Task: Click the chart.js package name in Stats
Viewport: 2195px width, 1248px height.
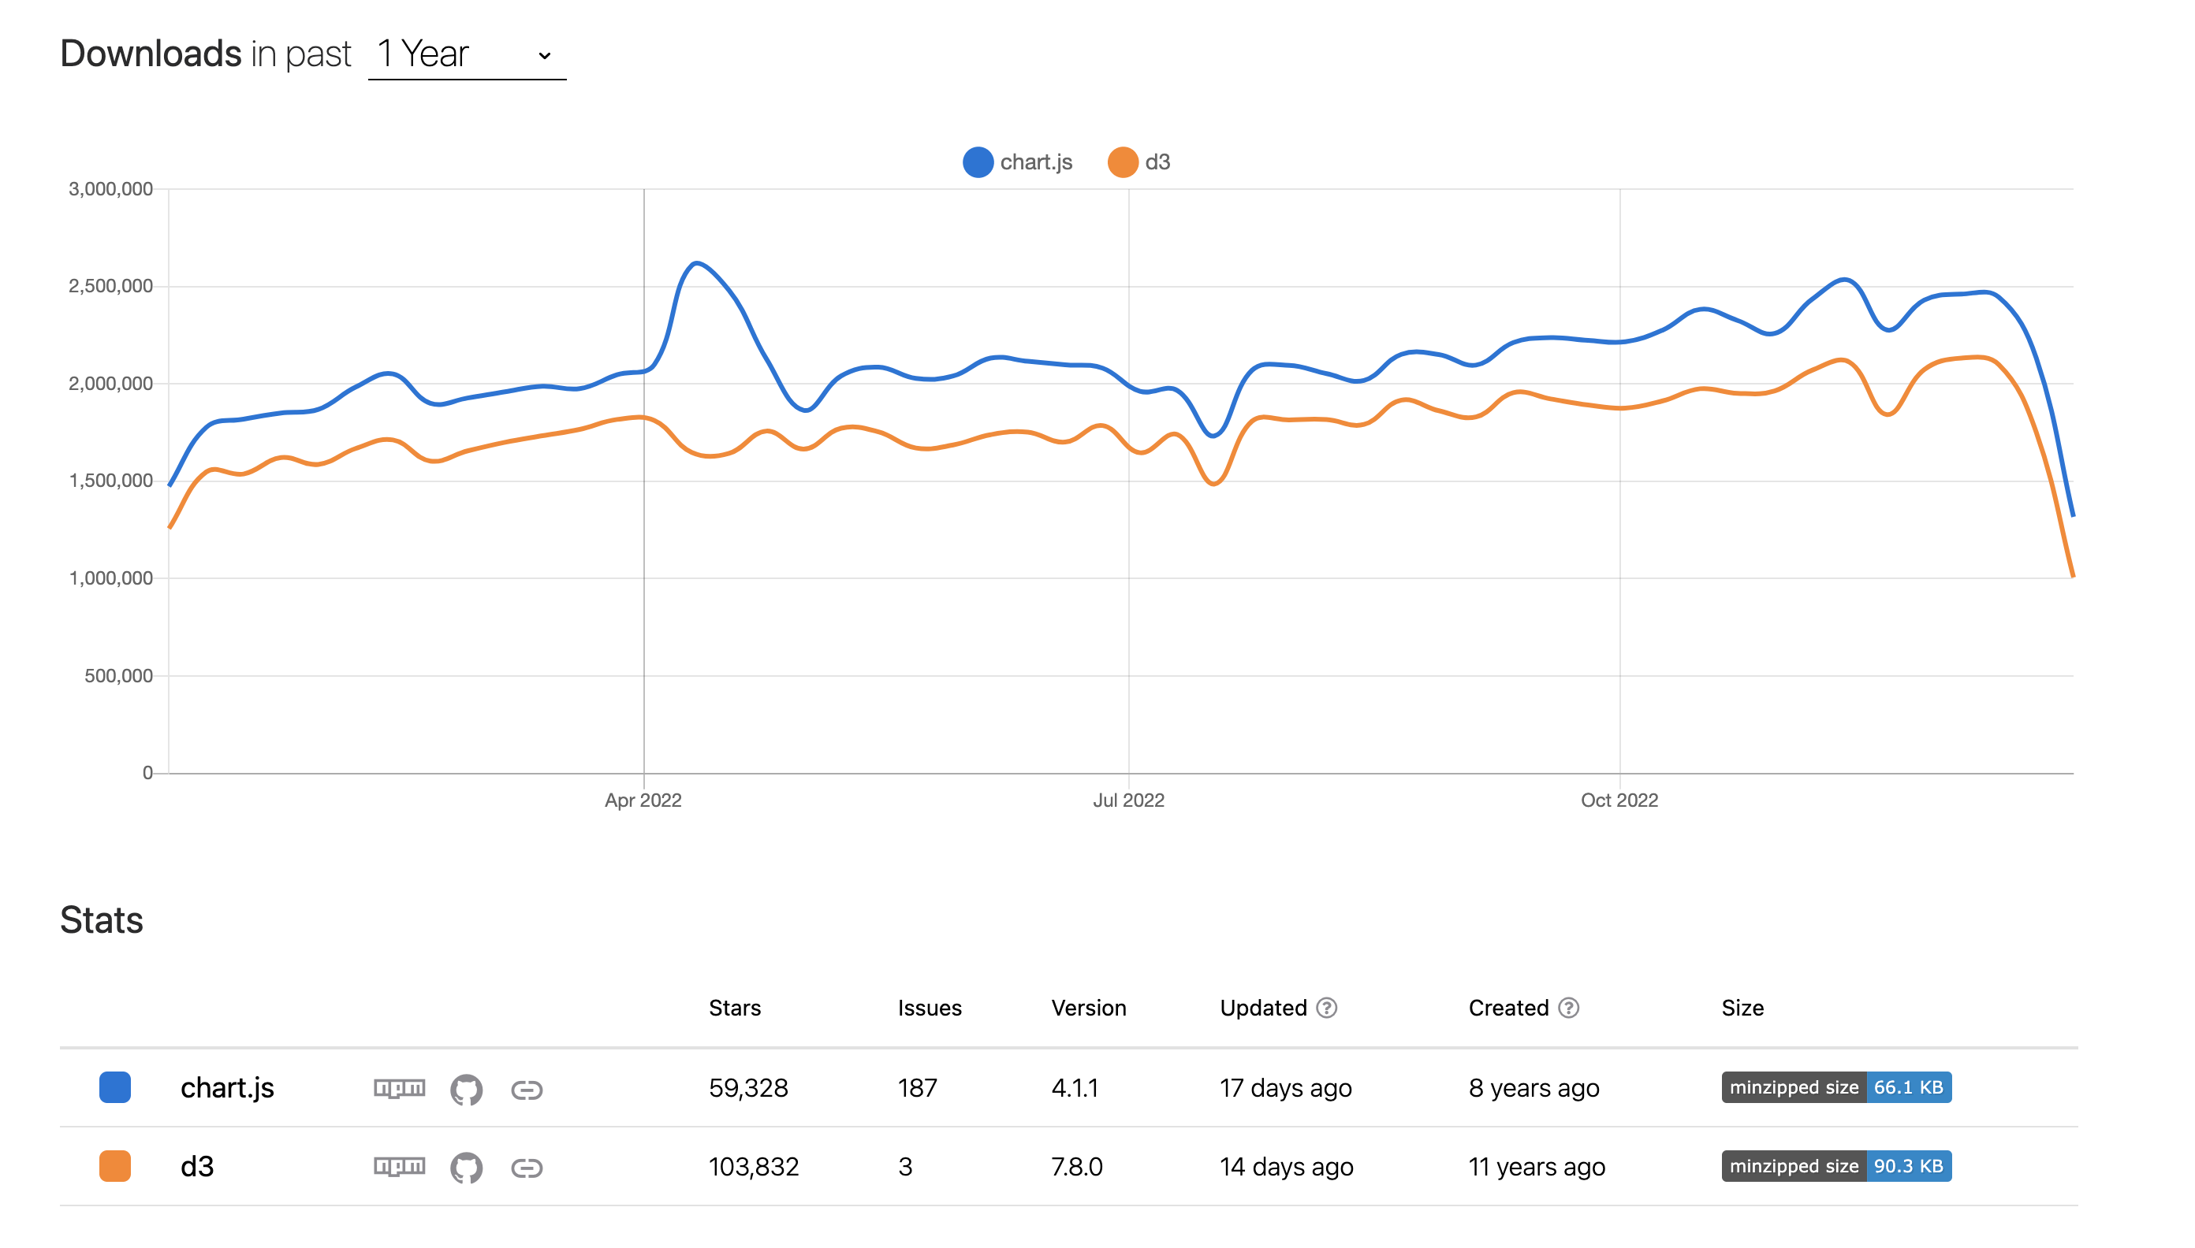Action: [x=227, y=1089]
